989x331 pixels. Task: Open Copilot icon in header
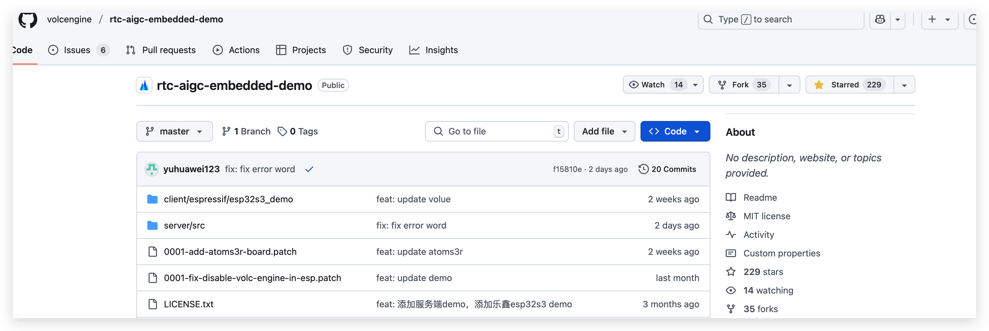880,19
